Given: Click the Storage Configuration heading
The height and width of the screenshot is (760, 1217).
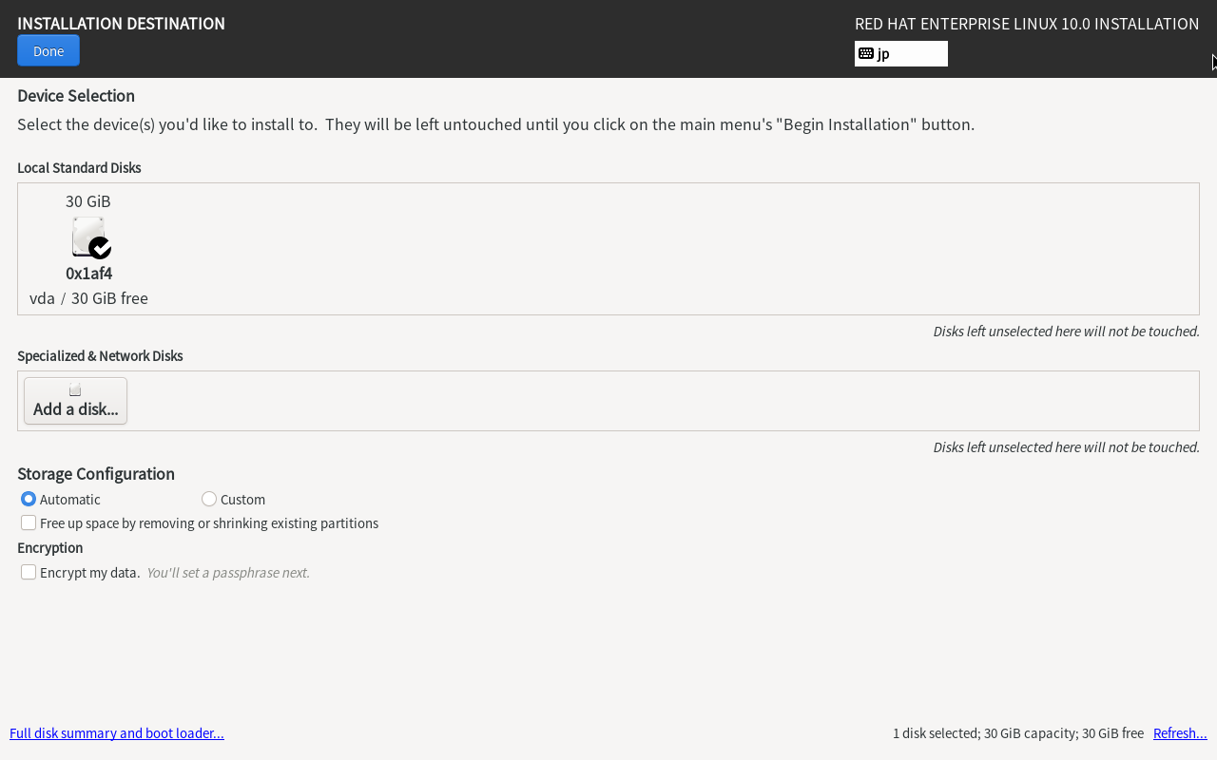Looking at the screenshot, I should click(96, 474).
